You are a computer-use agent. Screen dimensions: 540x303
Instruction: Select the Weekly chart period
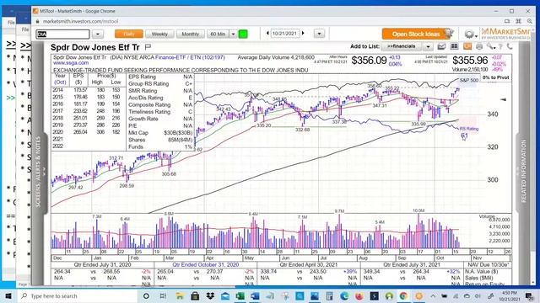(x=159, y=34)
